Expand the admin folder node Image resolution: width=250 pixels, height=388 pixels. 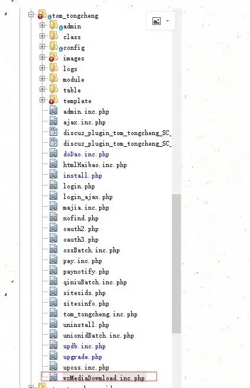click(x=42, y=25)
